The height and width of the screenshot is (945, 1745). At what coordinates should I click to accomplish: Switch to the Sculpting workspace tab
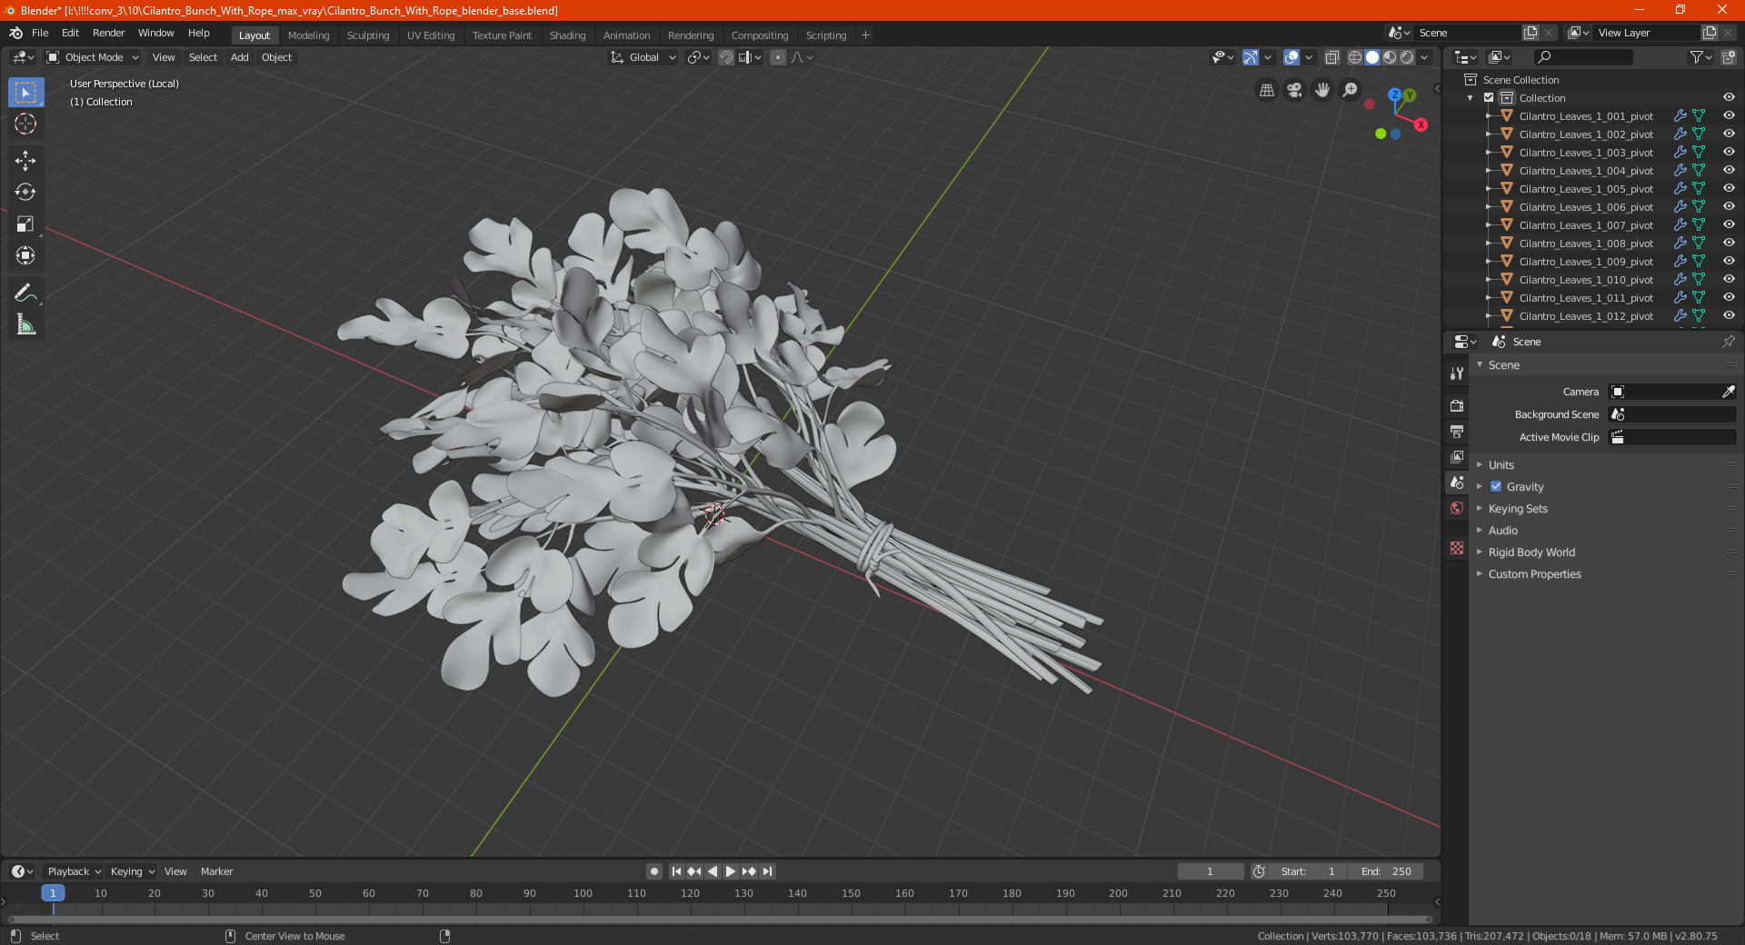pyautogui.click(x=368, y=35)
